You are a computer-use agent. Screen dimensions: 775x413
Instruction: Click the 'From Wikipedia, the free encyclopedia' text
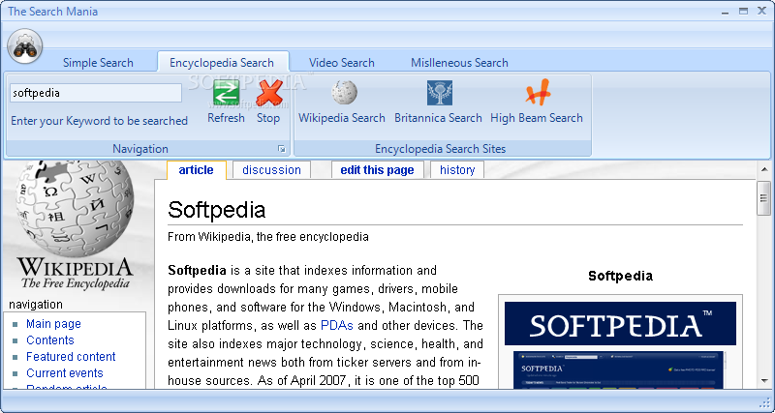click(x=268, y=237)
